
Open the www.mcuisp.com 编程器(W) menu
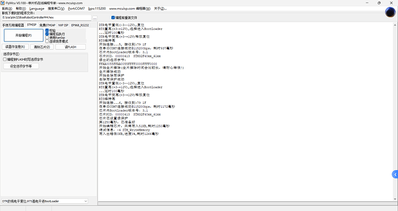click(130, 9)
